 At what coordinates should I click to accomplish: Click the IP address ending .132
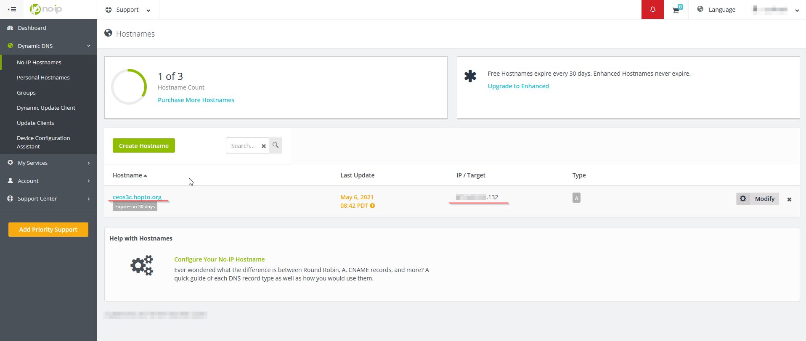tap(477, 197)
